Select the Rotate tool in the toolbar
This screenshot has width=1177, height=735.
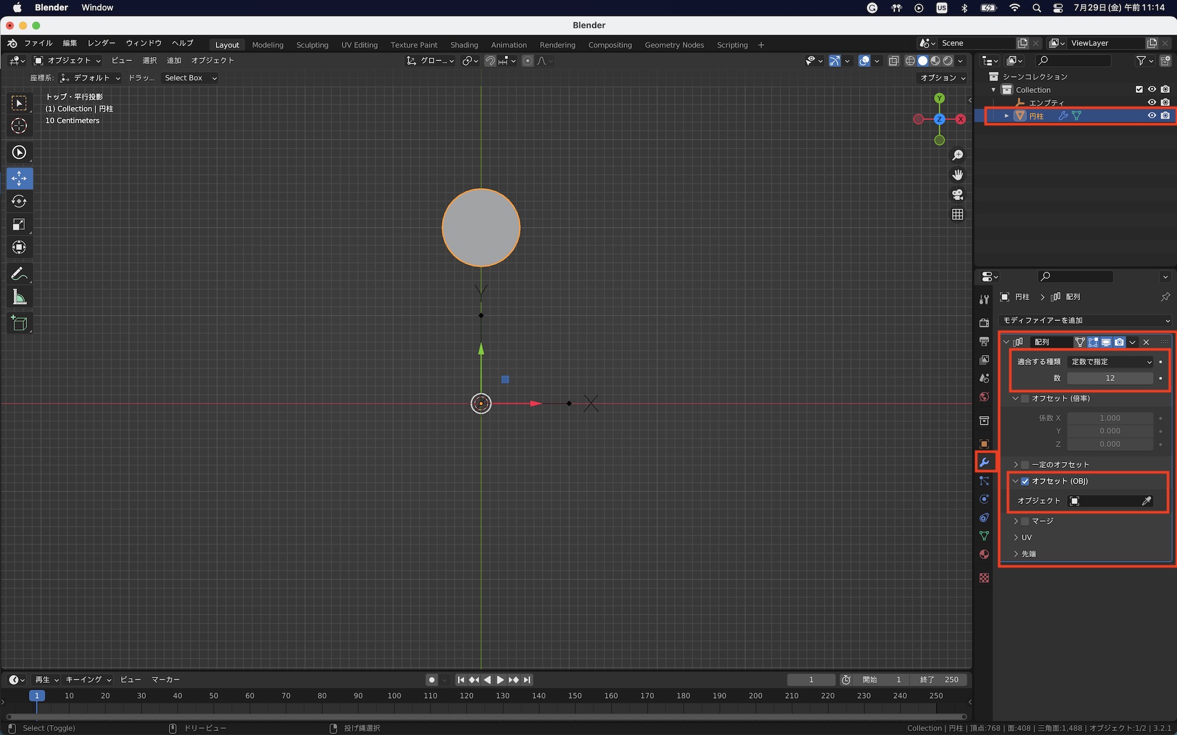click(x=19, y=202)
